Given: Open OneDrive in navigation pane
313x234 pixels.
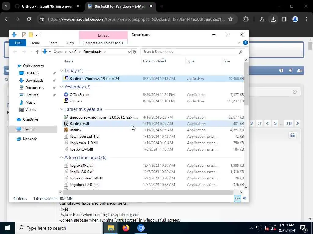Looking at the screenshot, I should point(30,119).
